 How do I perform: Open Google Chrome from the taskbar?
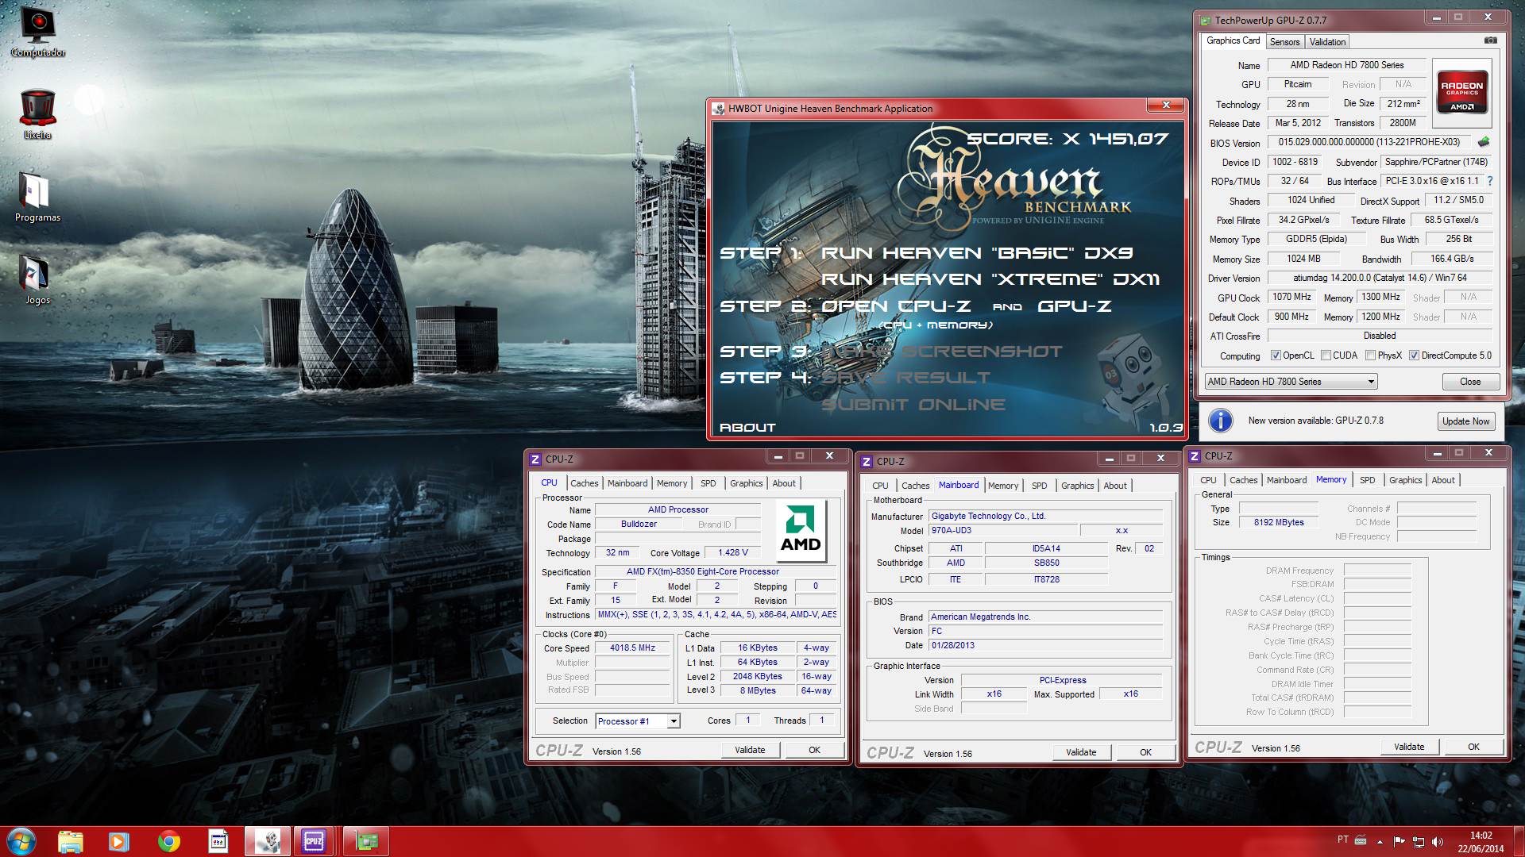coord(168,841)
